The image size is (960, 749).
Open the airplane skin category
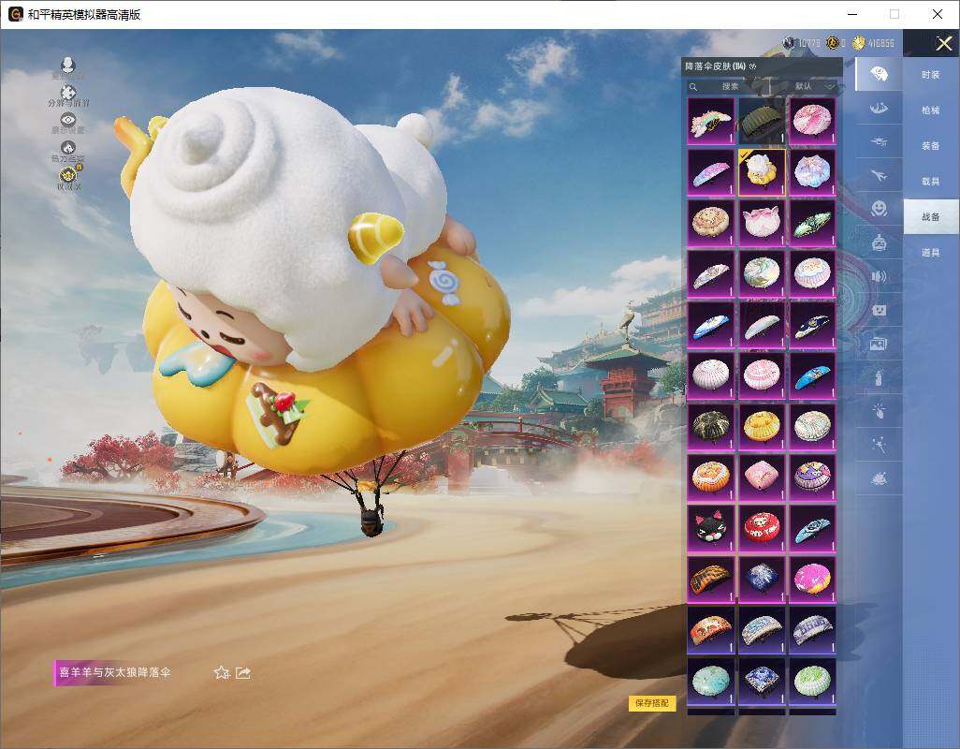point(879,175)
